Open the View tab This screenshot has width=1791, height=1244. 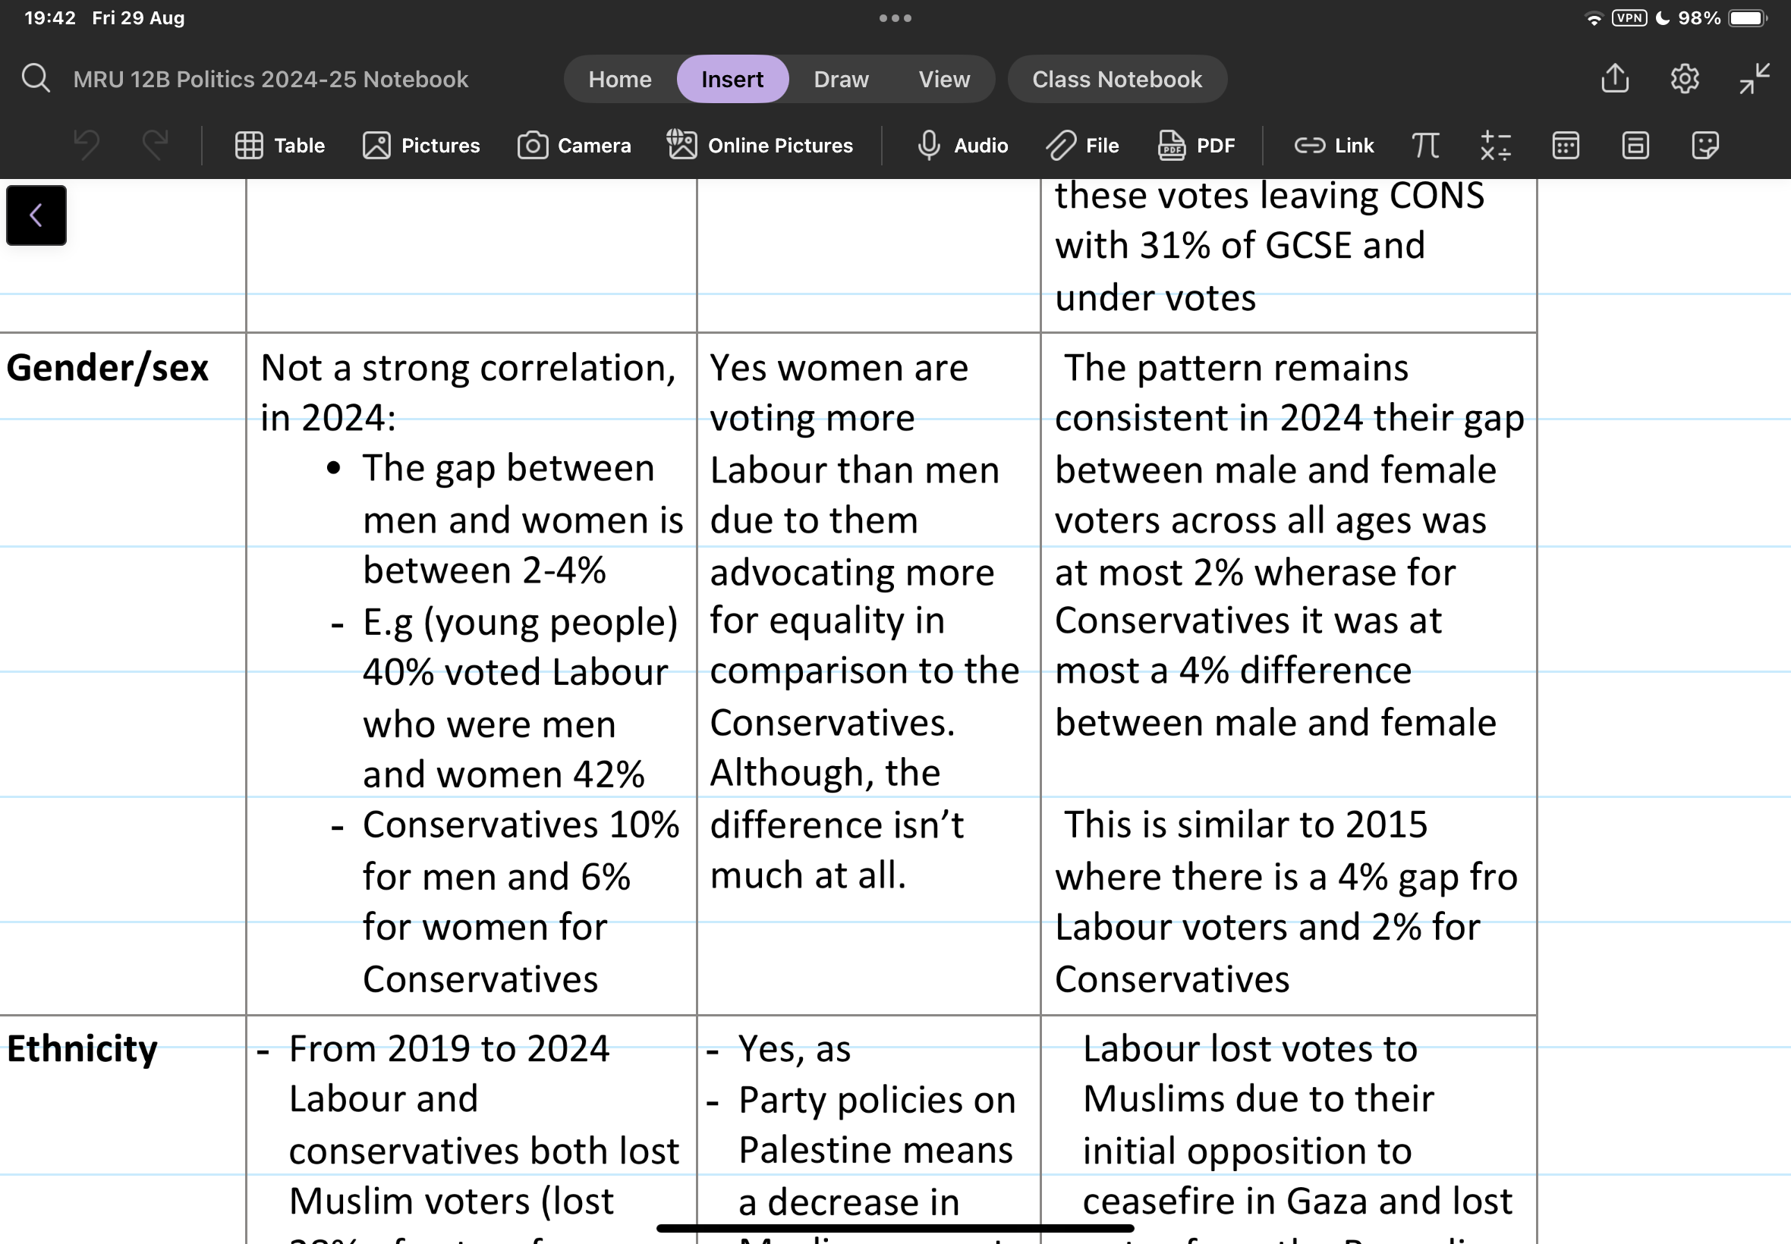(x=943, y=79)
